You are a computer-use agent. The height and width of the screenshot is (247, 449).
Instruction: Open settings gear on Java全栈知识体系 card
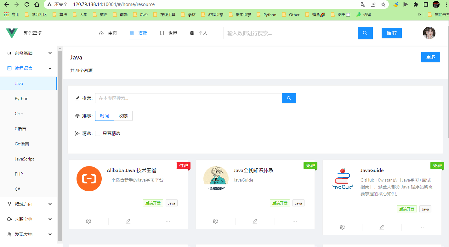(x=215, y=221)
